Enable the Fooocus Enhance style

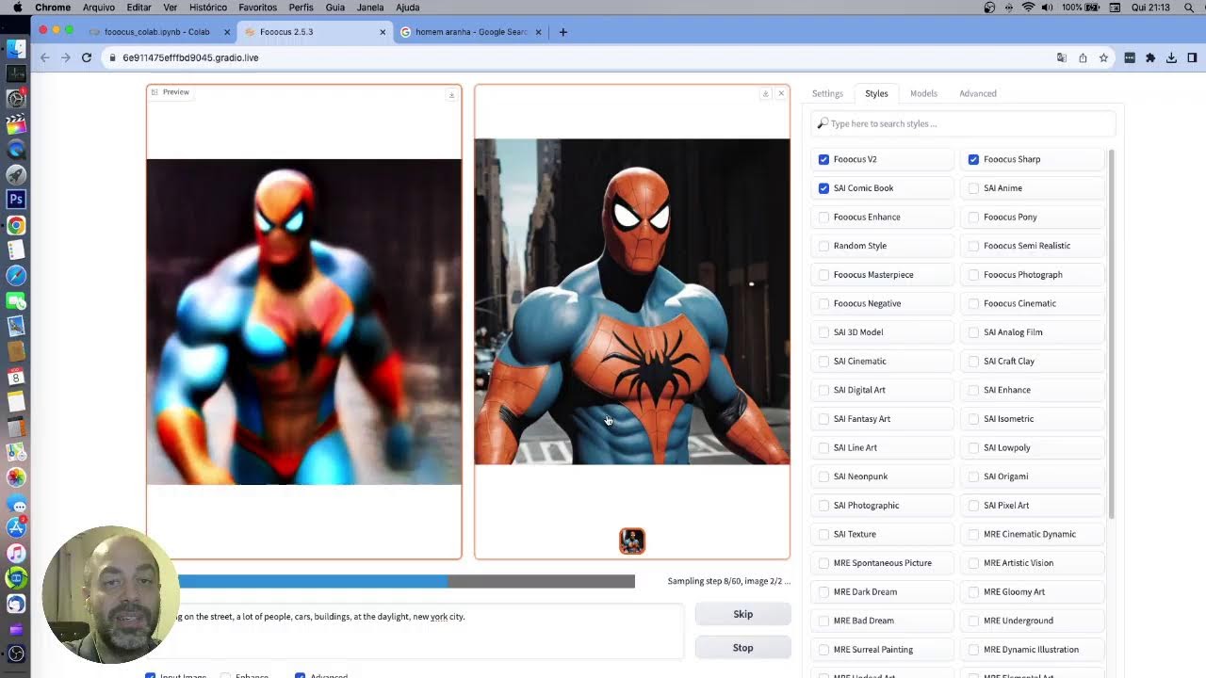(823, 218)
